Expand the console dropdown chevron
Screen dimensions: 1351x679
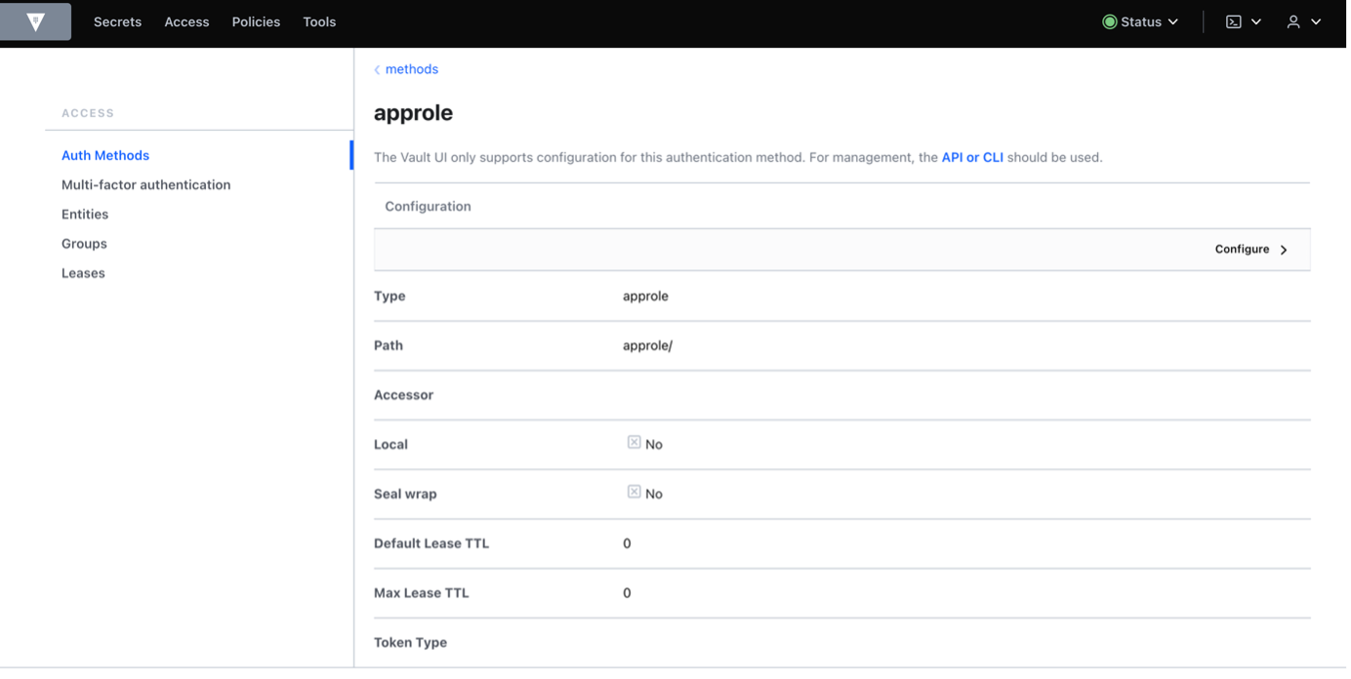[1258, 21]
